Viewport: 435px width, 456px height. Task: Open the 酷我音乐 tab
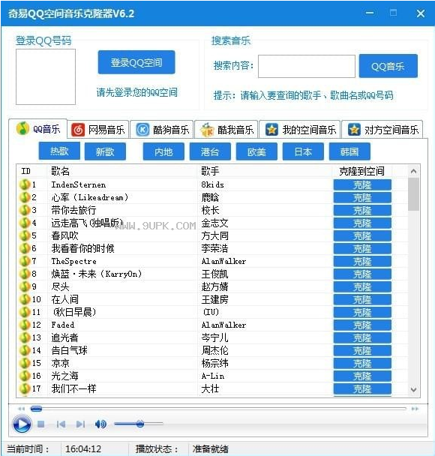tap(226, 130)
